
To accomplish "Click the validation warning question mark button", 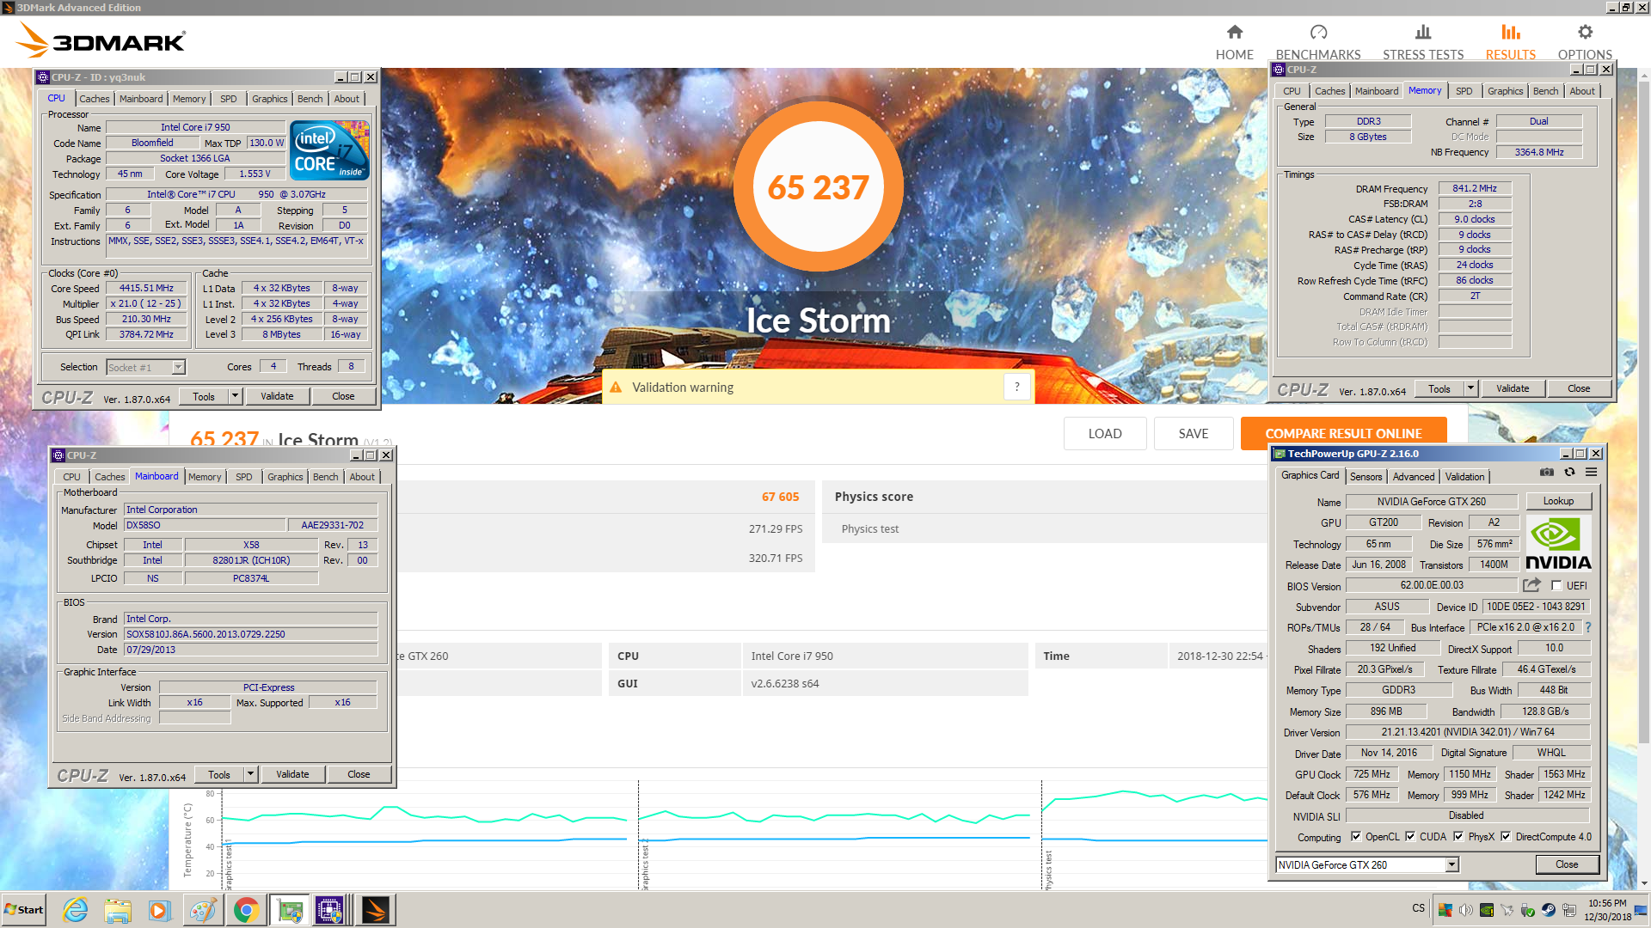I will coord(1017,388).
